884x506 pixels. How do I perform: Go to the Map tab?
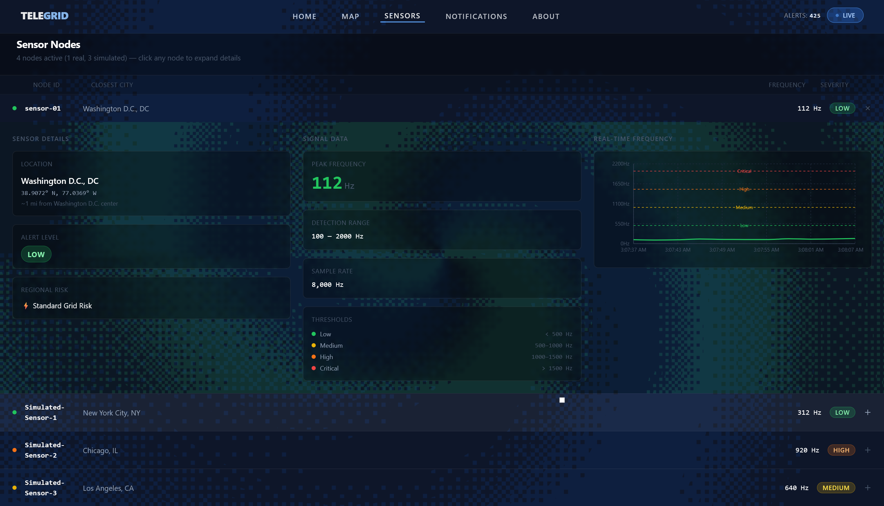[350, 16]
